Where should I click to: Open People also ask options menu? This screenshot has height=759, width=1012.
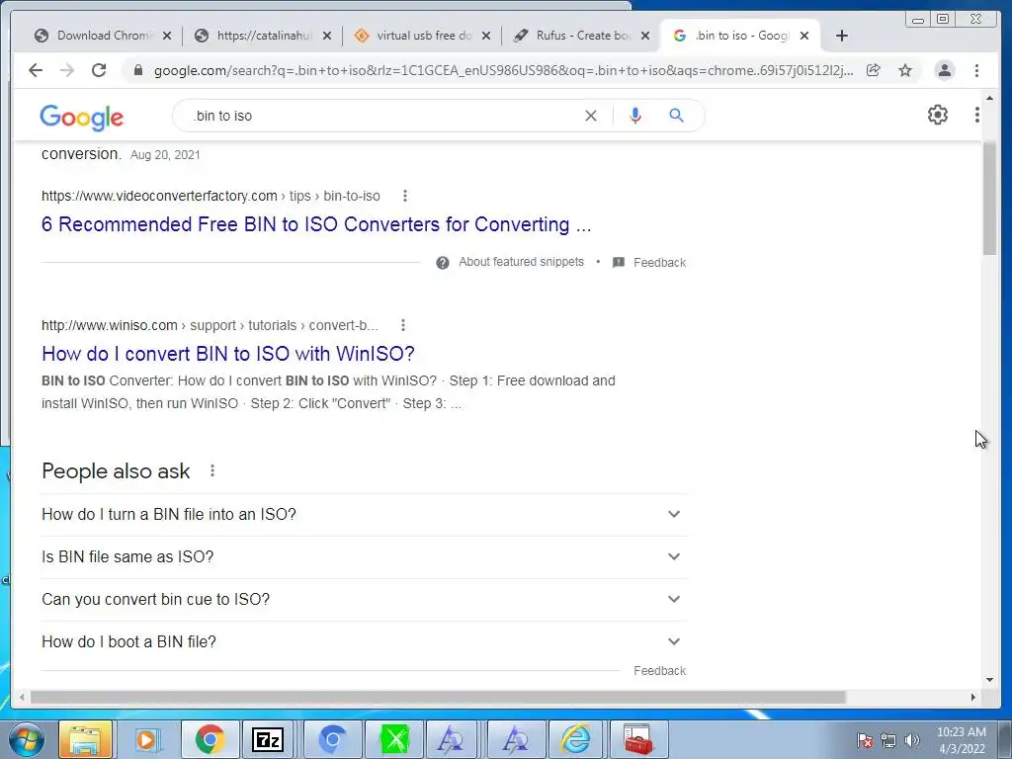pyautogui.click(x=212, y=471)
